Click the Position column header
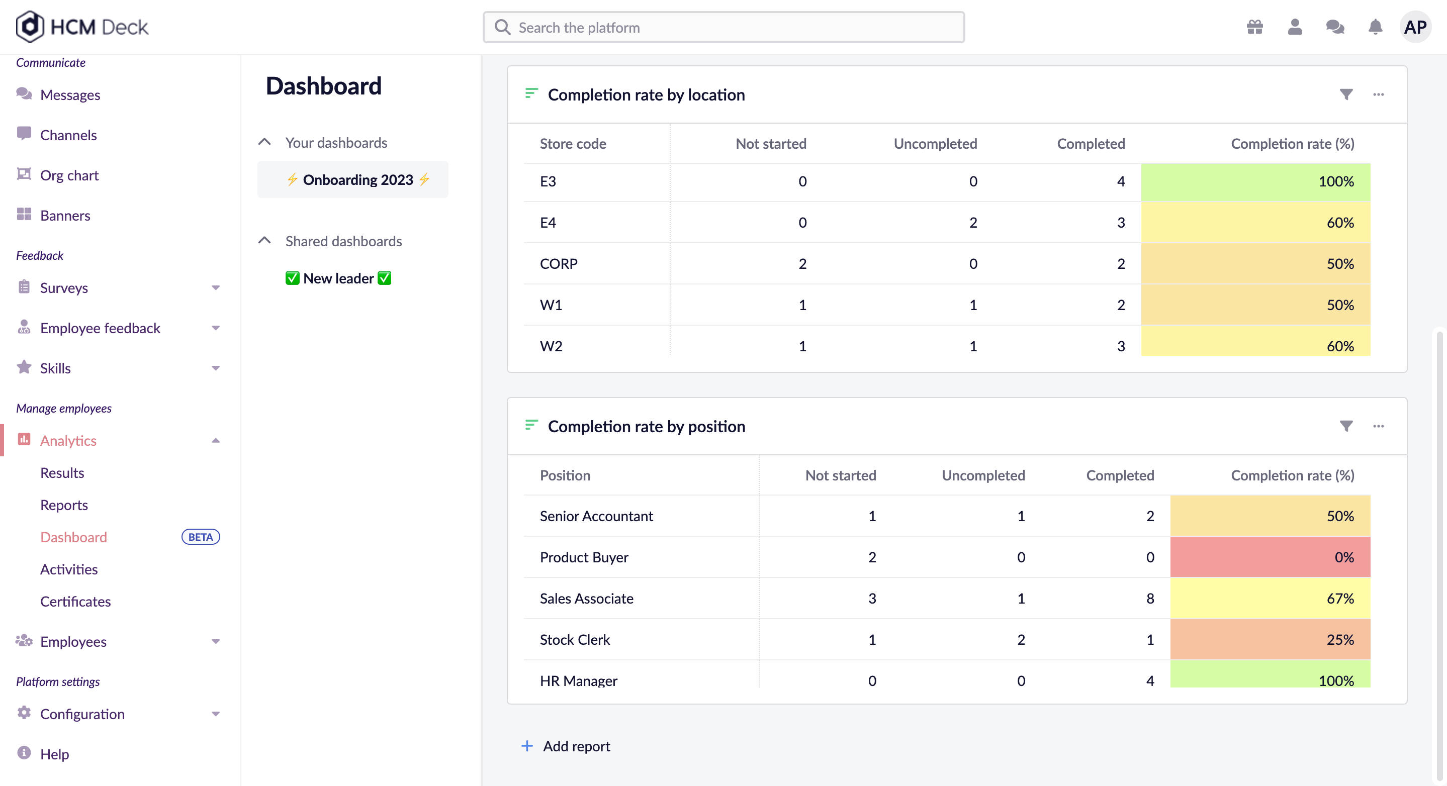This screenshot has height=786, width=1447. pyautogui.click(x=565, y=475)
